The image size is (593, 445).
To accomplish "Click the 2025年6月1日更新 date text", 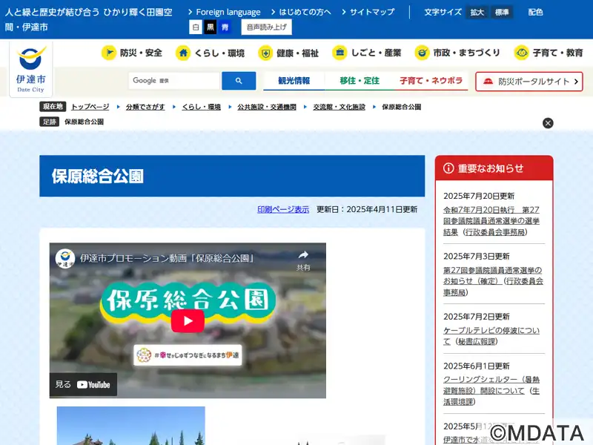I will coord(477,366).
